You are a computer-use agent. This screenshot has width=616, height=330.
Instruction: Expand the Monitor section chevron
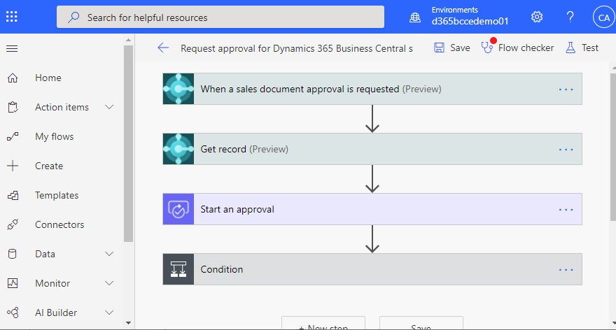(109, 283)
